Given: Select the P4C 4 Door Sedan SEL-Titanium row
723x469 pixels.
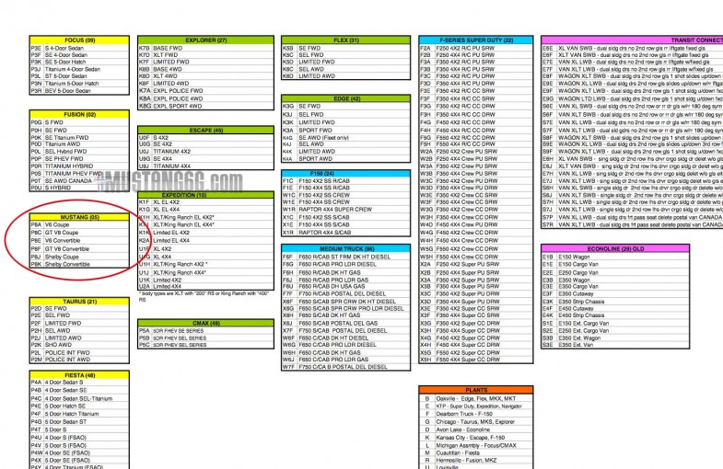Looking at the screenshot, I should (x=79, y=398).
